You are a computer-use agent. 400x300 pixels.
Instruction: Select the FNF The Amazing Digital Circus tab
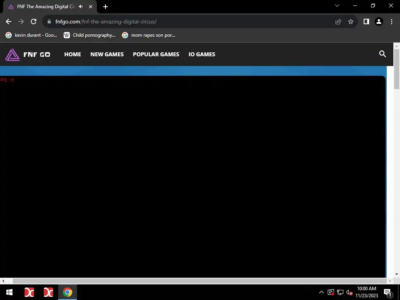point(46,7)
